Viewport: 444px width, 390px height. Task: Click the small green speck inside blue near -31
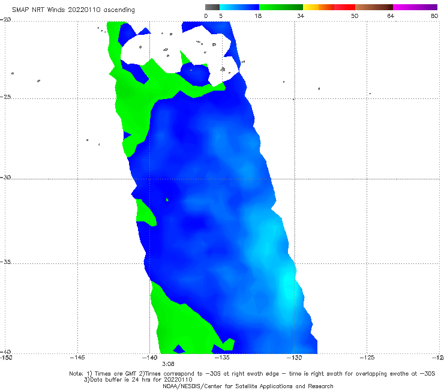[x=167, y=200]
